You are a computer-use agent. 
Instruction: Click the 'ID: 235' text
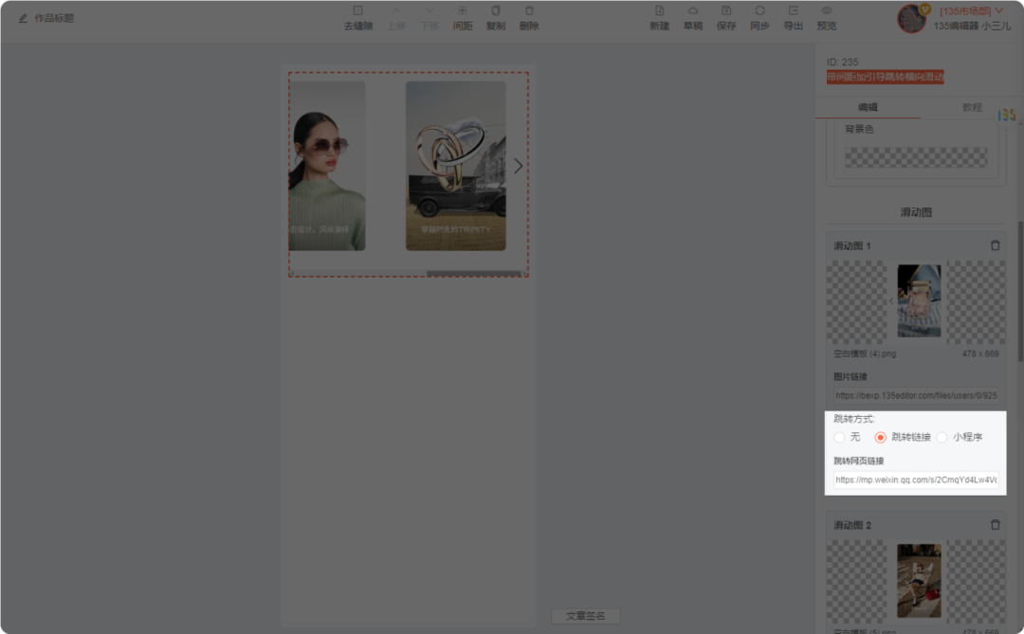pos(843,62)
